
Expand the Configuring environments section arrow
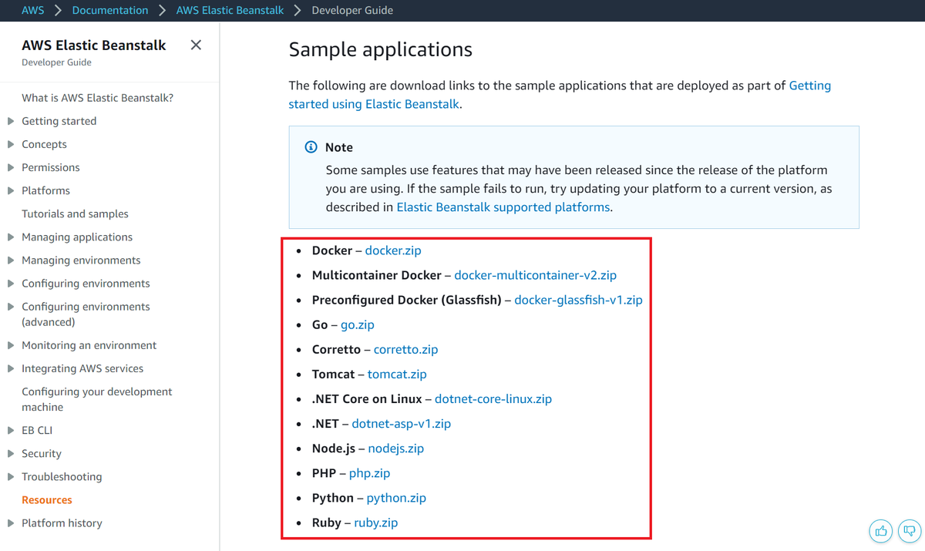click(x=11, y=283)
